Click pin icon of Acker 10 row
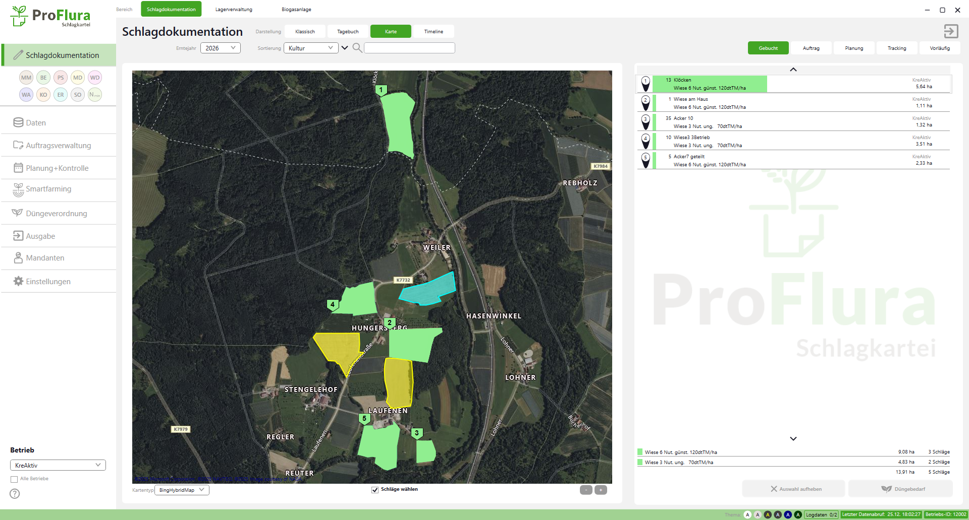 (645, 122)
